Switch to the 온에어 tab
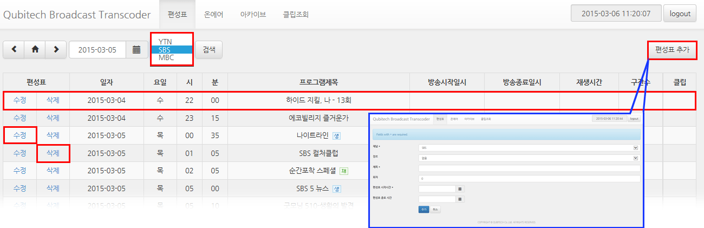The height and width of the screenshot is (228, 704). [214, 15]
